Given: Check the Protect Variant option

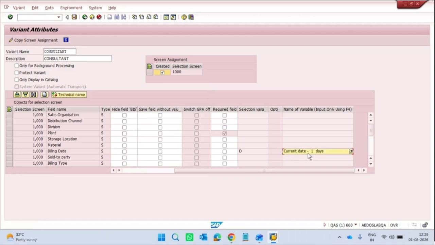Looking at the screenshot, I should [17, 72].
